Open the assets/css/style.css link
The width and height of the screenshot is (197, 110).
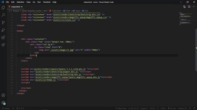(65, 20)
